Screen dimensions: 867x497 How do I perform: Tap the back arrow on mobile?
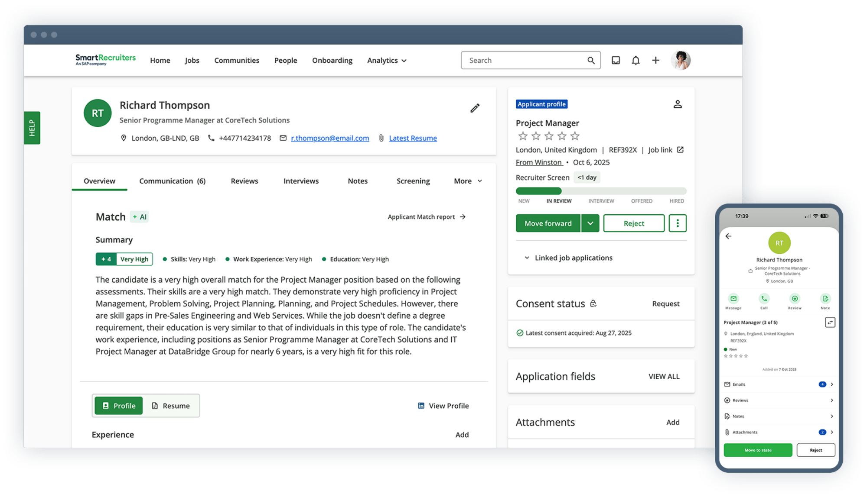tap(729, 236)
